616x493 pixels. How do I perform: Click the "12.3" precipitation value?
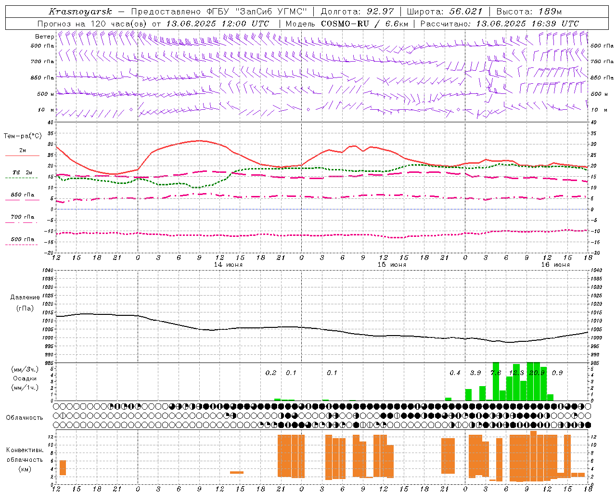[516, 373]
